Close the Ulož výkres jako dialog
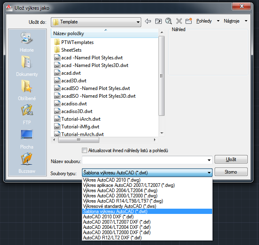Screen dimensions: 259x245 tap(242, 6)
